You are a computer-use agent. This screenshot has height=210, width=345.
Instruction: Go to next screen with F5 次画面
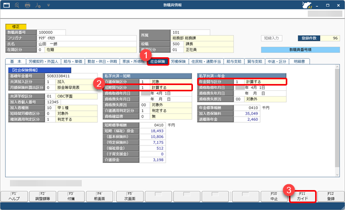click(x=130, y=196)
